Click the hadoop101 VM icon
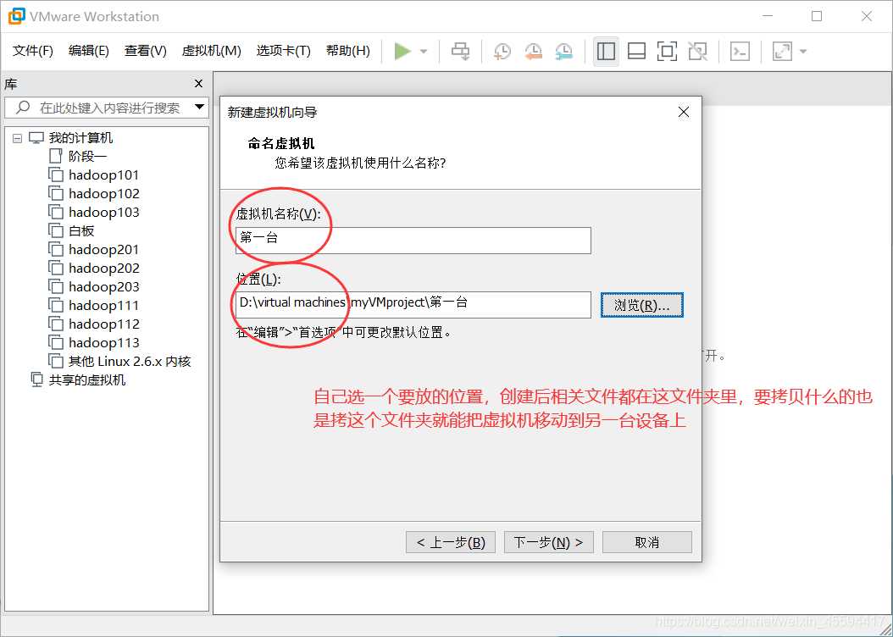The width and height of the screenshot is (893, 637). (x=55, y=174)
